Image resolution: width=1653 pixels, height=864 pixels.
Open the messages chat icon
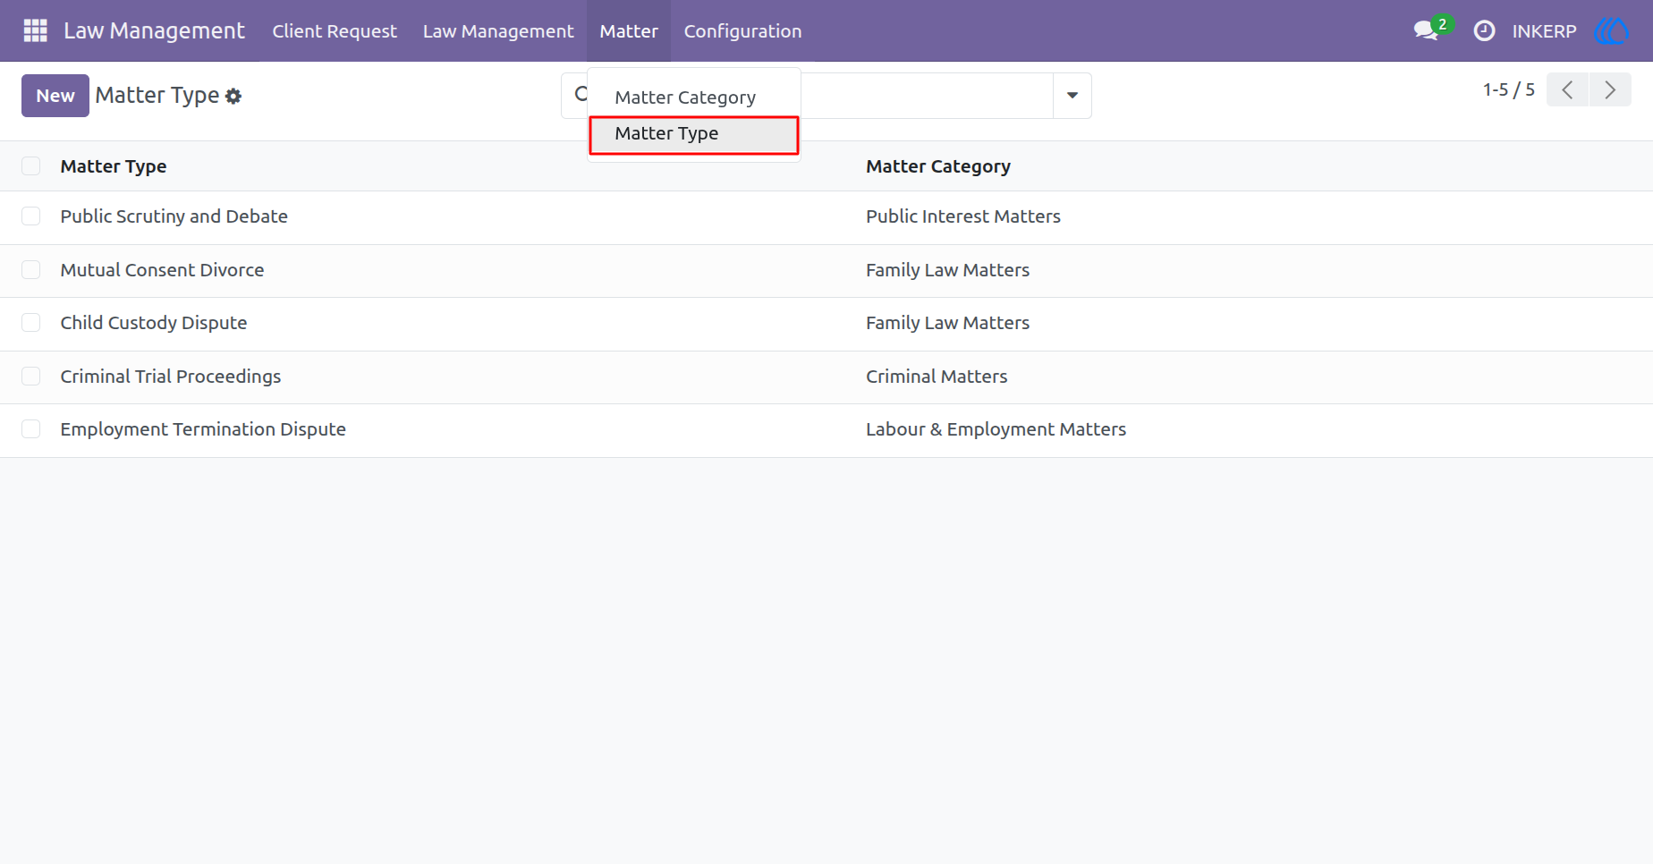(1426, 30)
